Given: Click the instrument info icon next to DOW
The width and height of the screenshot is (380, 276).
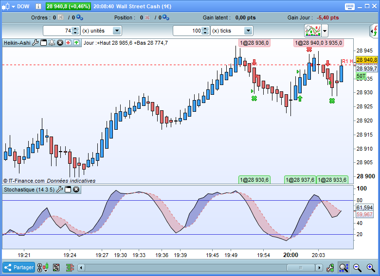Looking at the screenshot, I should point(38,6).
